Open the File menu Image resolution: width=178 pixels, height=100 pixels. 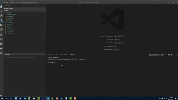click(x=4, y=3)
